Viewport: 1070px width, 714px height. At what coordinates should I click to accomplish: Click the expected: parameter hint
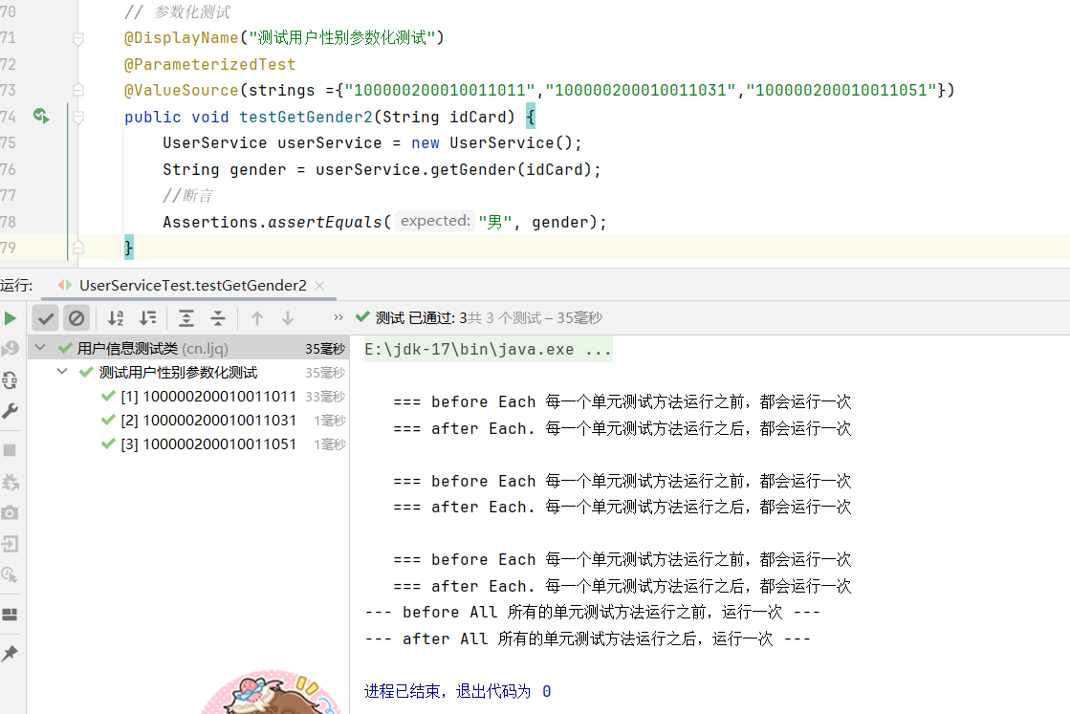(x=435, y=221)
